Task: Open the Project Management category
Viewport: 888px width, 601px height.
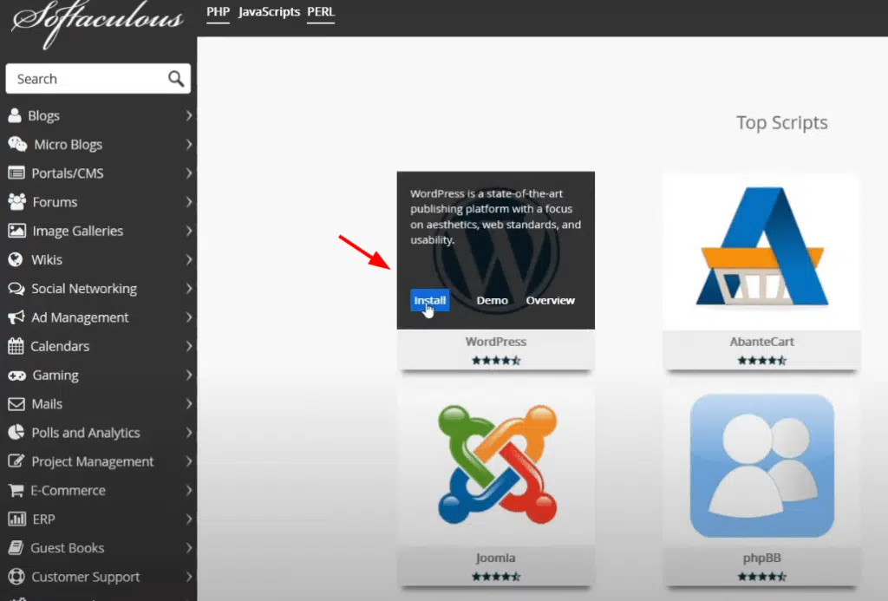Action: (92, 461)
